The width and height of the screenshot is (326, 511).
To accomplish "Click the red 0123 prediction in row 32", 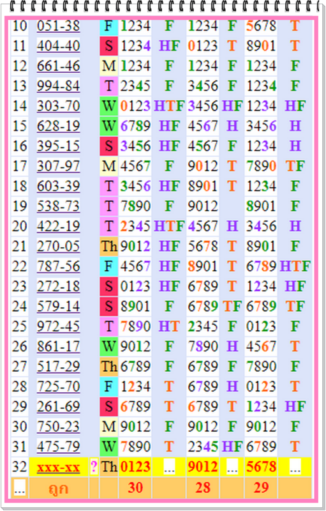I will [135, 467].
